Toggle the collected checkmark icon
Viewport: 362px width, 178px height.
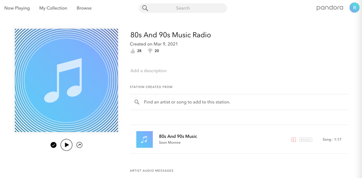(x=54, y=145)
